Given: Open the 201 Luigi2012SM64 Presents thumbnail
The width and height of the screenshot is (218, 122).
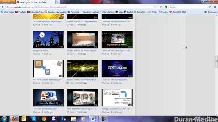Looking at the screenshot, I should pyautogui.click(x=82, y=98).
